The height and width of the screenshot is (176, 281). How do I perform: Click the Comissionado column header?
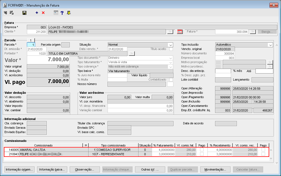(43, 145)
